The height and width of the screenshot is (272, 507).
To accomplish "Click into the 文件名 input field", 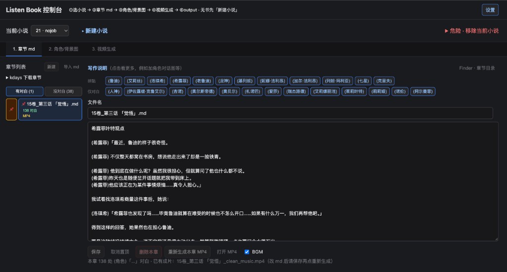I will 290,113.
